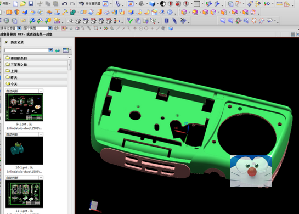Click the New file icon
Viewport: 299px width, 214px height.
[15, 4]
